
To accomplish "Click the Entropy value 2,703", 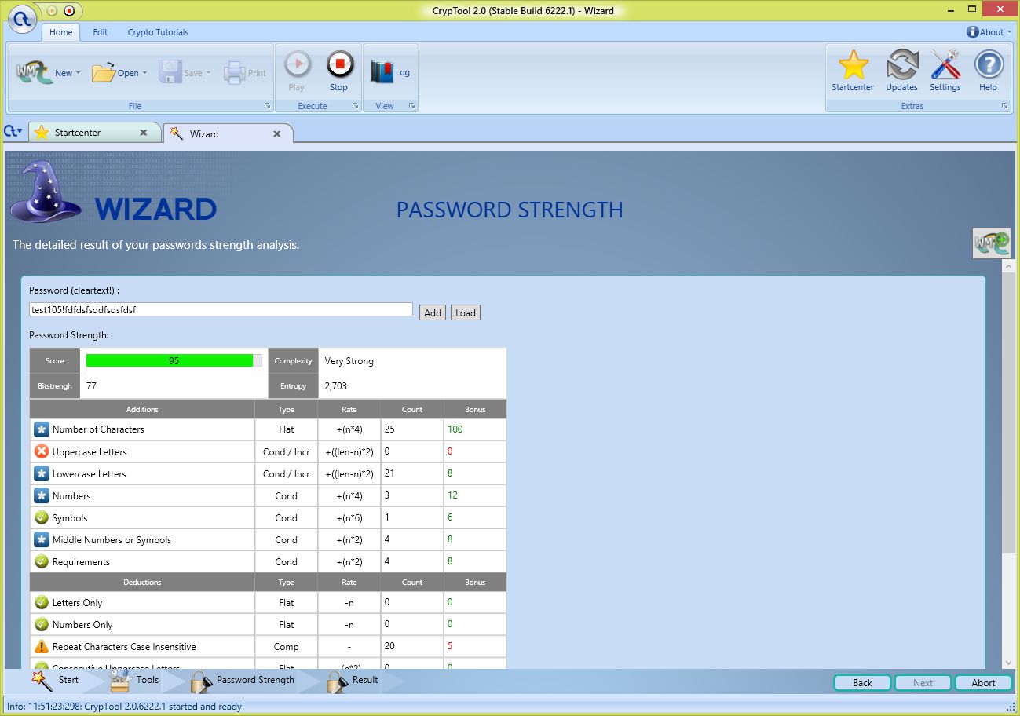I will pos(335,386).
